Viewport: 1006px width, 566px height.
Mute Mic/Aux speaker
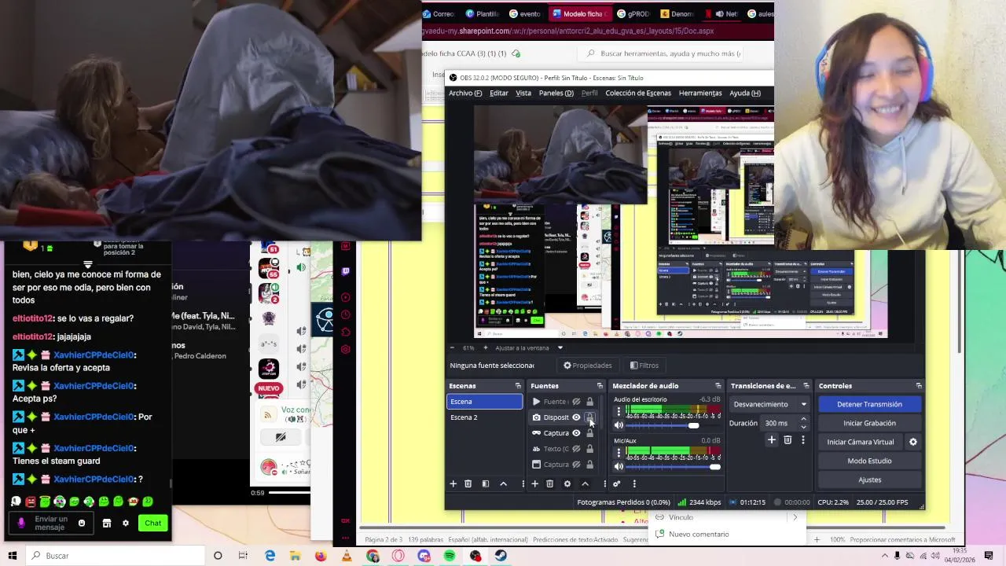click(x=619, y=467)
